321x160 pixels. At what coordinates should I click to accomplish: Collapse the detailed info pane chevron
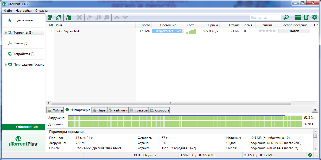[x=315, y=110]
